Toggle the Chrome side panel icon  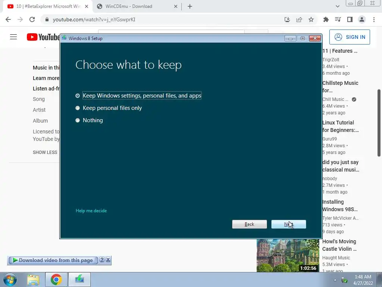(x=350, y=19)
